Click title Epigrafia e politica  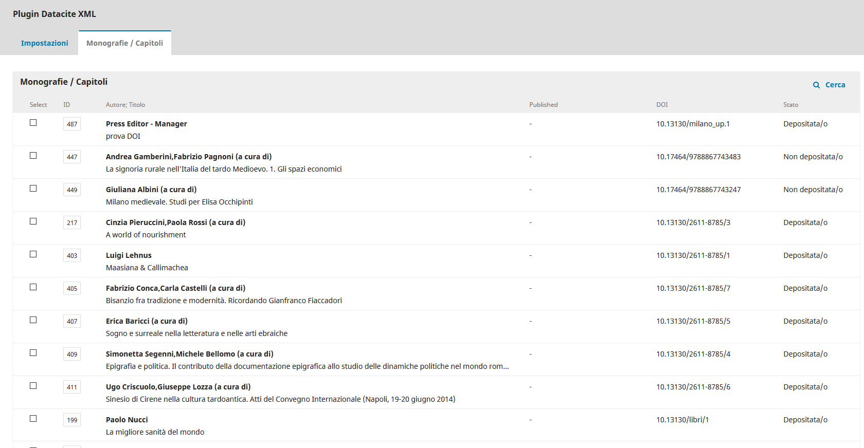click(x=308, y=366)
